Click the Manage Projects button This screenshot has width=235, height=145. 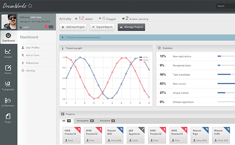pyautogui.click(x=131, y=27)
